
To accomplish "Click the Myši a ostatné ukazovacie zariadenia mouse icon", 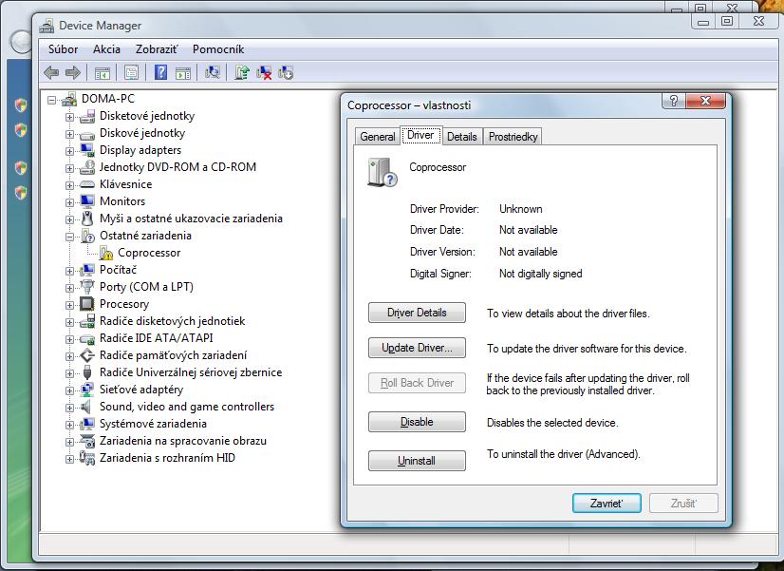I will pyautogui.click(x=87, y=219).
